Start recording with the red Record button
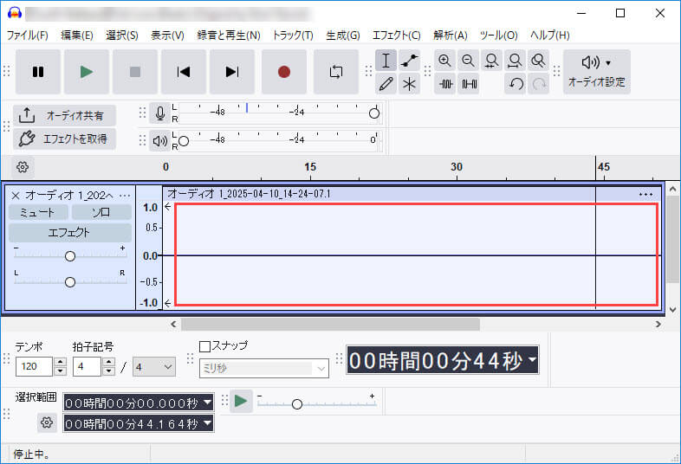This screenshot has width=681, height=464. [x=284, y=72]
